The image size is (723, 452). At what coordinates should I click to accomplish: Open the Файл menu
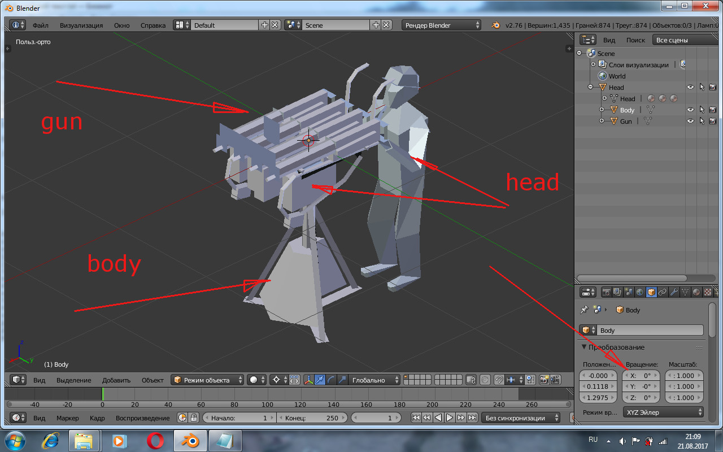pyautogui.click(x=40, y=25)
